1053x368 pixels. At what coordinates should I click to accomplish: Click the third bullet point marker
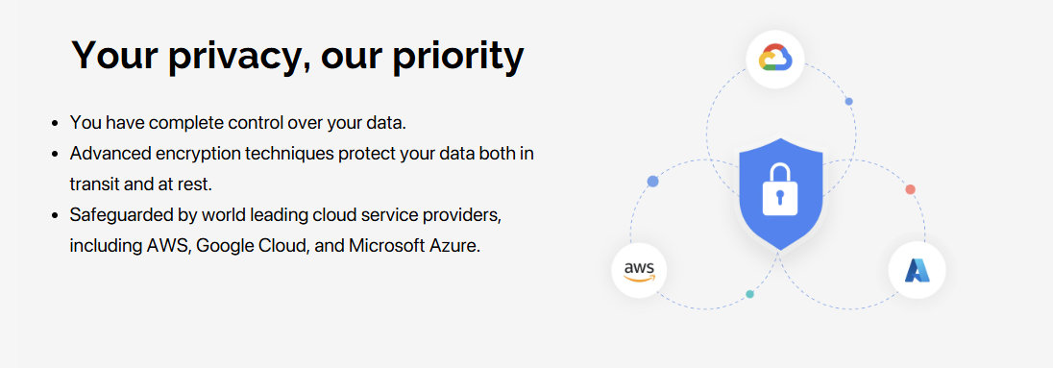point(56,215)
